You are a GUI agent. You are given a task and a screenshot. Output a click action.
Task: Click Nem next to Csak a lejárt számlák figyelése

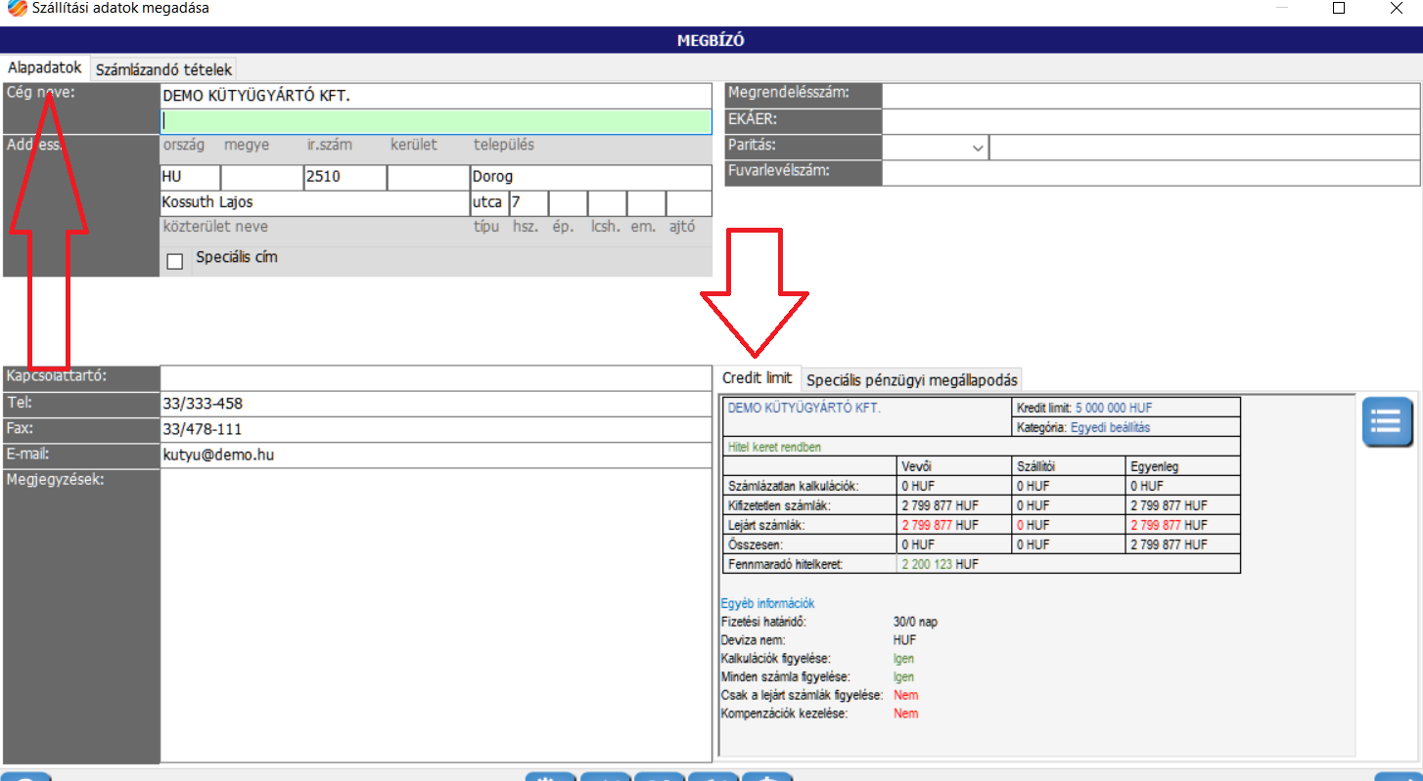tap(906, 695)
